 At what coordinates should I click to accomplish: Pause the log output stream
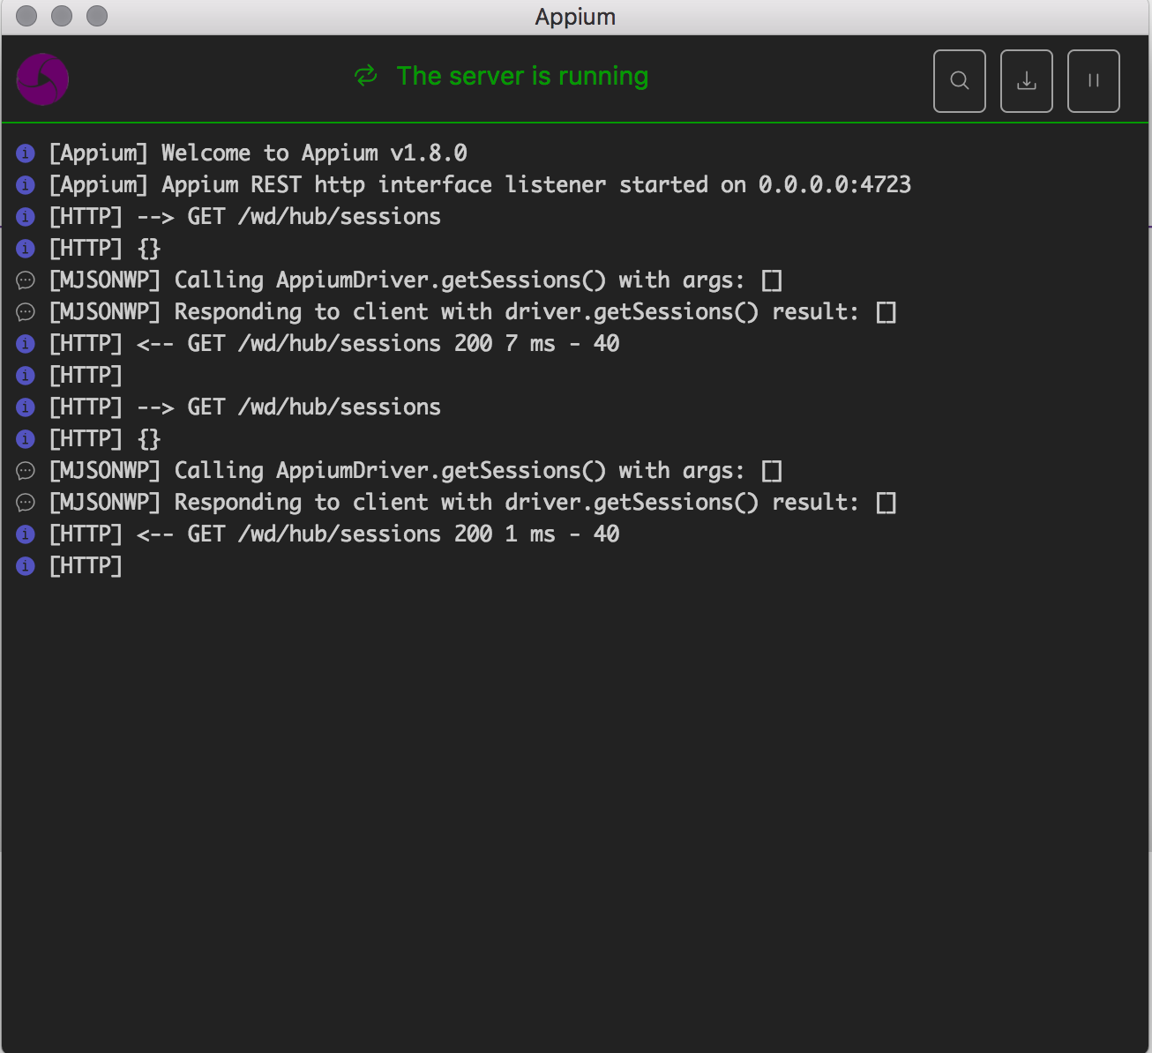1093,80
